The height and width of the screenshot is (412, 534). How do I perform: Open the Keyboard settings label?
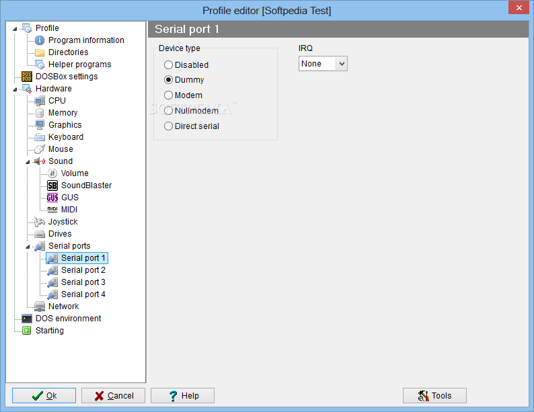[66, 137]
